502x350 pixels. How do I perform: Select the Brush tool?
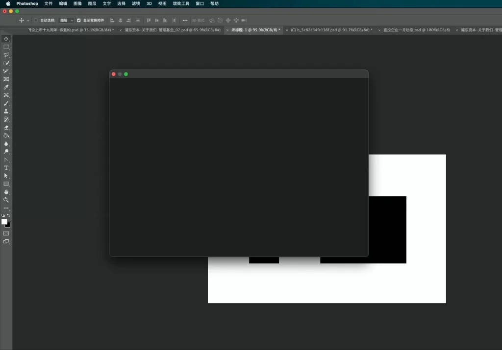[6, 103]
